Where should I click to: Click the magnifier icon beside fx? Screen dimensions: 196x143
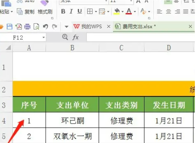click(65, 37)
